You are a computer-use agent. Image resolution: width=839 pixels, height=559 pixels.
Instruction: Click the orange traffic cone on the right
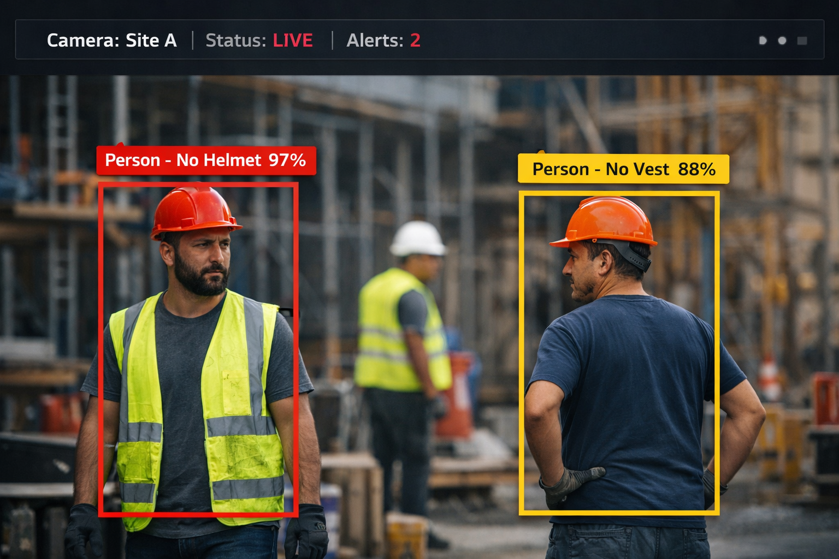pyautogui.click(x=770, y=377)
